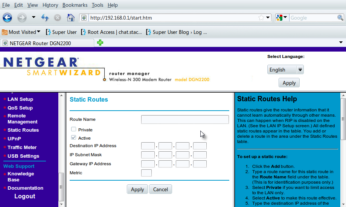
Task: Open the Super User bookmark
Action: tap(61, 32)
